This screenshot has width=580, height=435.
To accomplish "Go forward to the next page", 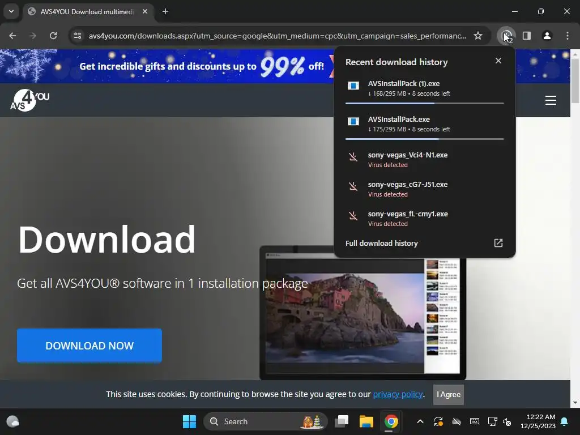I will coord(33,36).
